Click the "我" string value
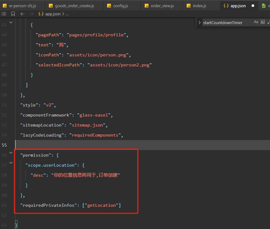This screenshot has width=270, height=229. point(61,45)
